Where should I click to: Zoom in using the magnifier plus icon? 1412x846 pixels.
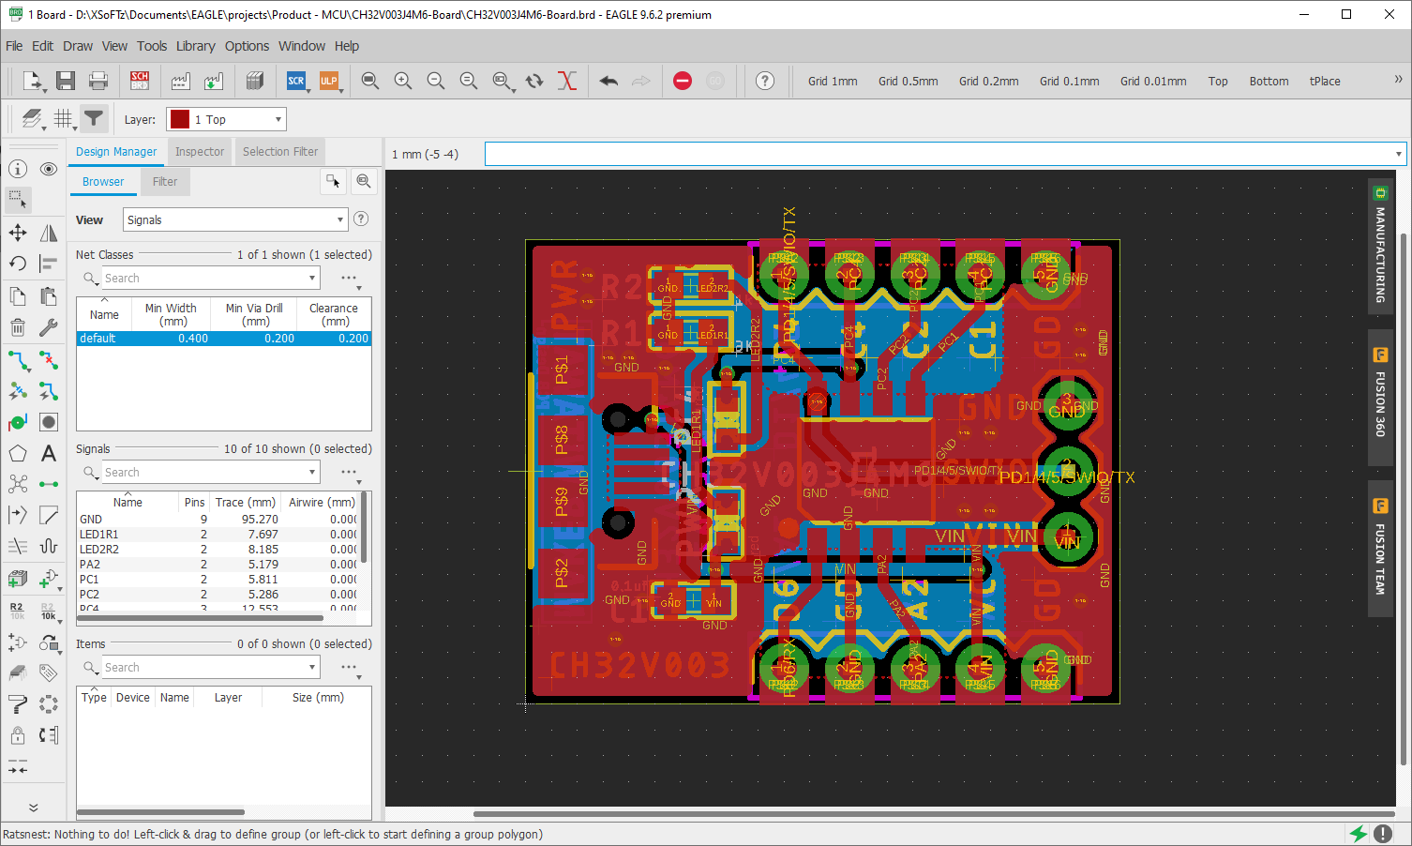pos(403,81)
